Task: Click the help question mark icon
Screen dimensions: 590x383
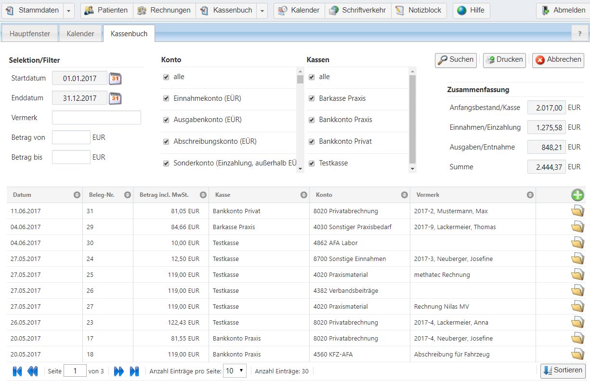Action: (579, 33)
